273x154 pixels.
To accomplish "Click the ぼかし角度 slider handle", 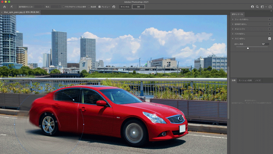I will 248,48.
